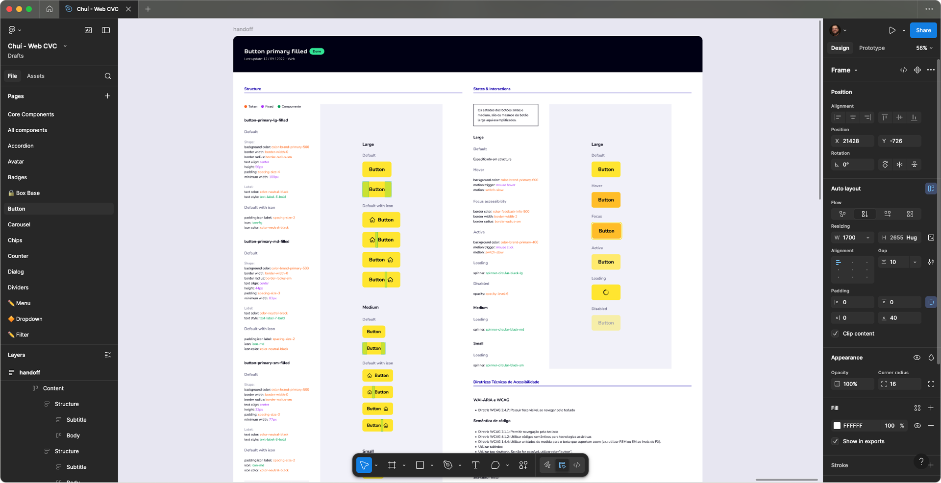Switch to the Assets tab
This screenshot has height=483, width=941.
click(x=35, y=76)
